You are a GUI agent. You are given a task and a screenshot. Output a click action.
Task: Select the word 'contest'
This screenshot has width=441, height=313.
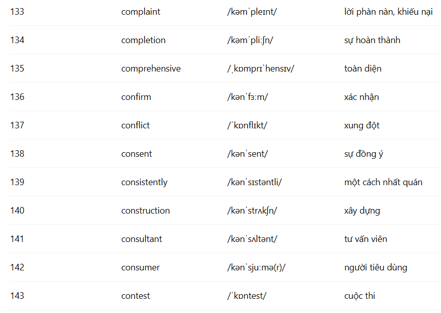pyautogui.click(x=135, y=296)
